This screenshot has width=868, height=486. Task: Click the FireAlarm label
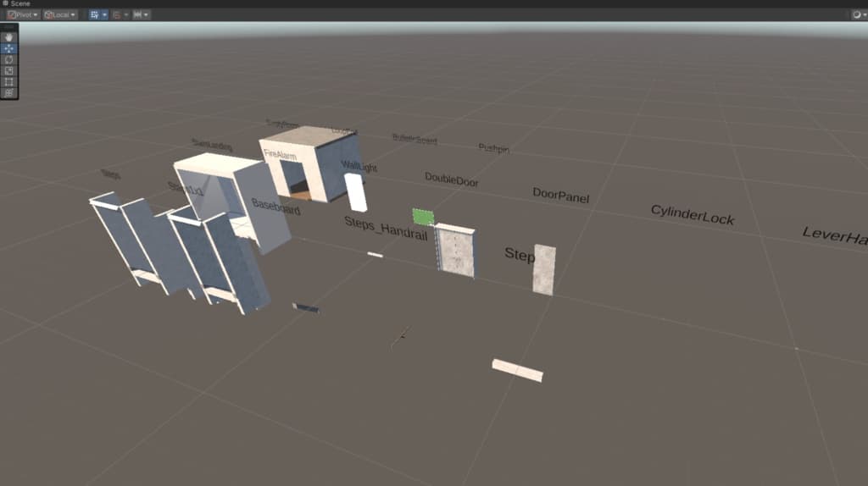[280, 155]
